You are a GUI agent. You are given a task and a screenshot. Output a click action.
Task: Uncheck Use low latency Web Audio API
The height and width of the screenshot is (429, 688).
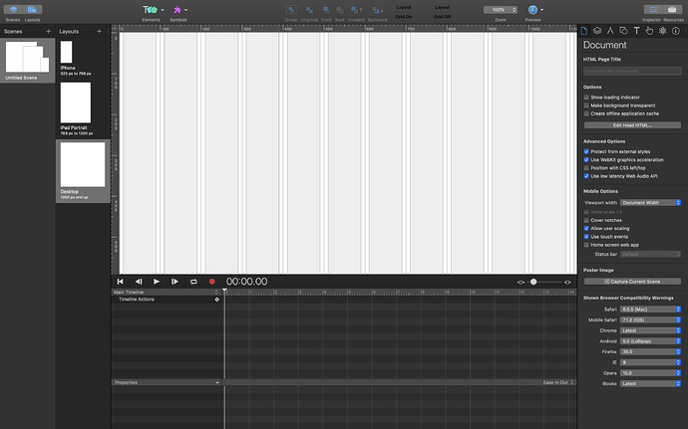click(x=586, y=176)
